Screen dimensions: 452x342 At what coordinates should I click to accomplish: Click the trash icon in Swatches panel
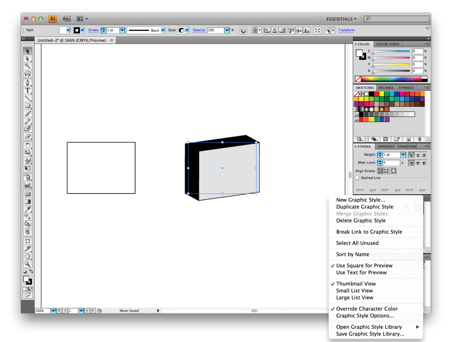[x=419, y=139]
